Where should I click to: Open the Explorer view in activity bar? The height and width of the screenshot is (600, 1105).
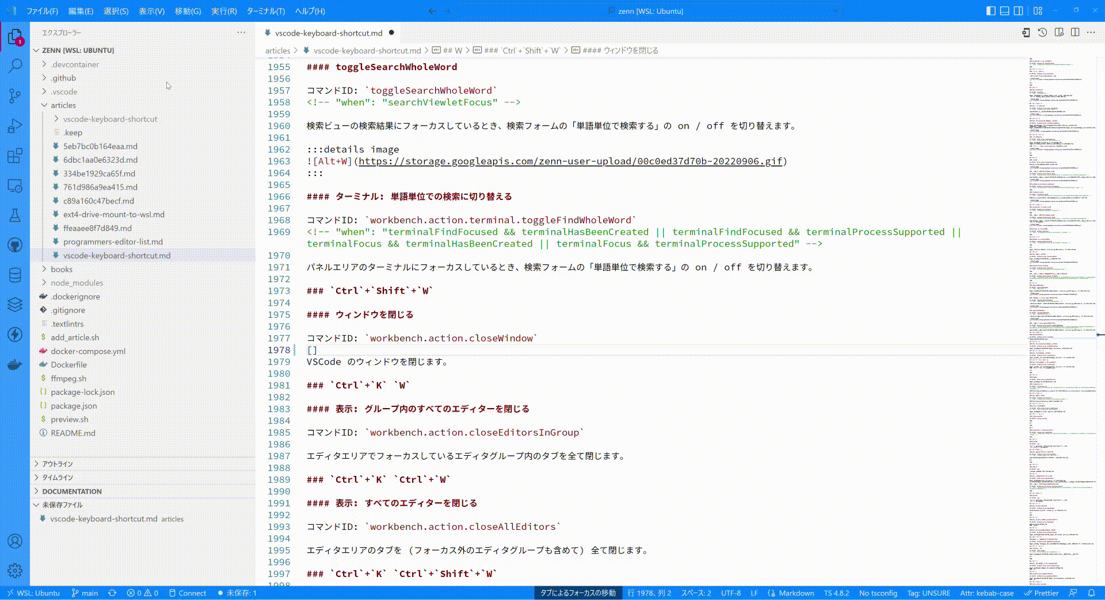coord(15,37)
